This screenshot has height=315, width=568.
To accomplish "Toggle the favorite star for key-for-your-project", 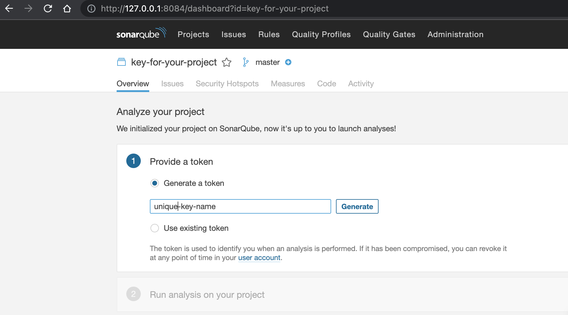I will [x=227, y=62].
